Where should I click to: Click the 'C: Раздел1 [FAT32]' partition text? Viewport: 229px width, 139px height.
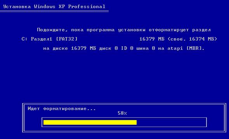point(50,39)
